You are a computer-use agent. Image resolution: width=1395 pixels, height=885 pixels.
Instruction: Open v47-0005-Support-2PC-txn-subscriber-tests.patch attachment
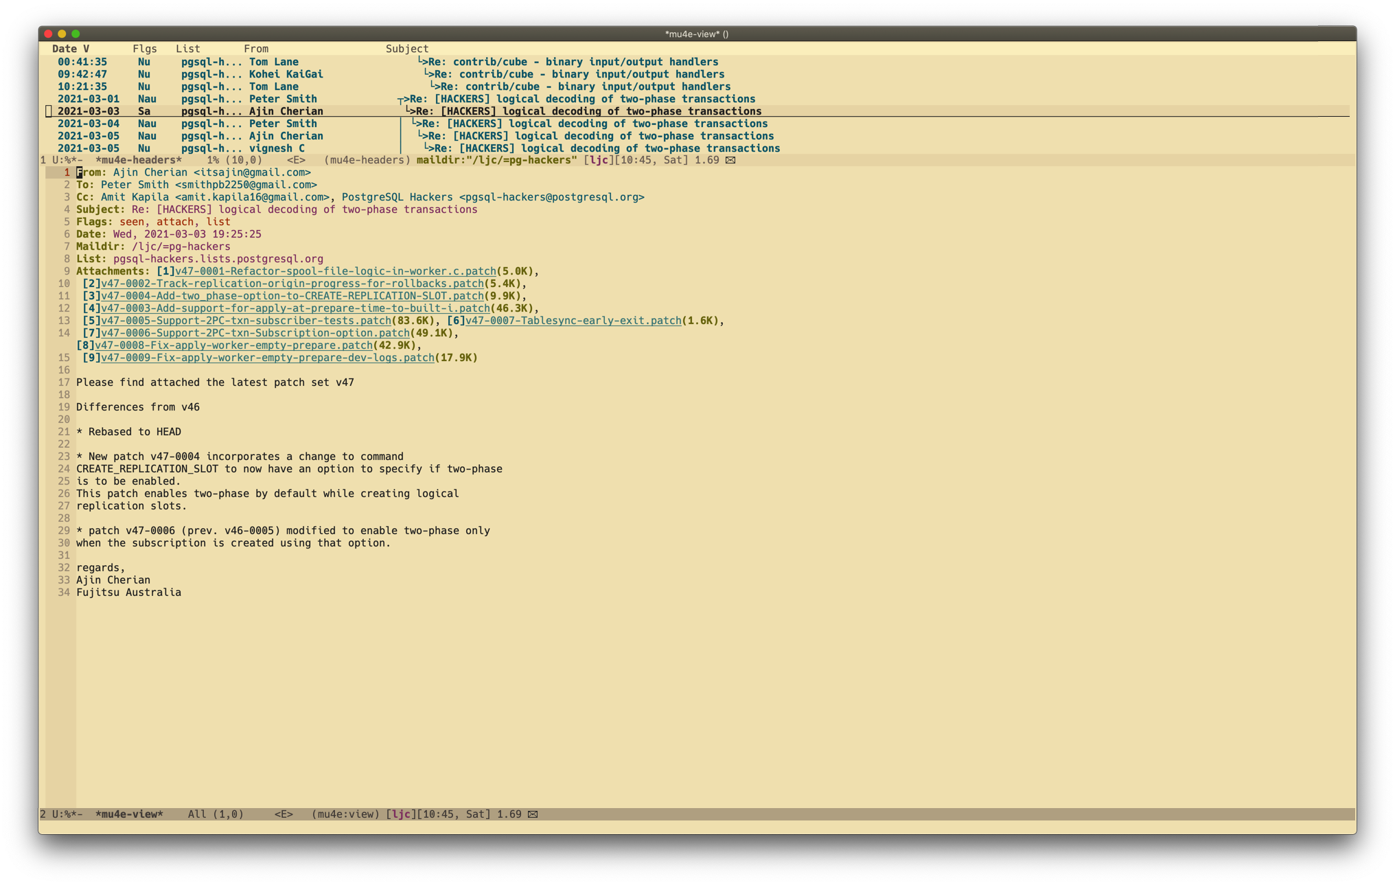pos(246,321)
